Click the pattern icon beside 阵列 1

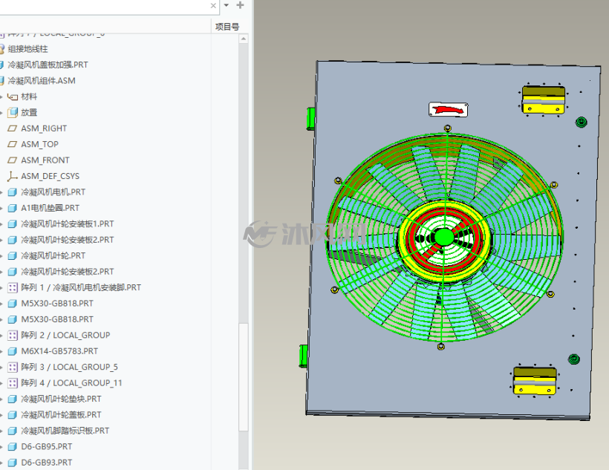point(13,287)
